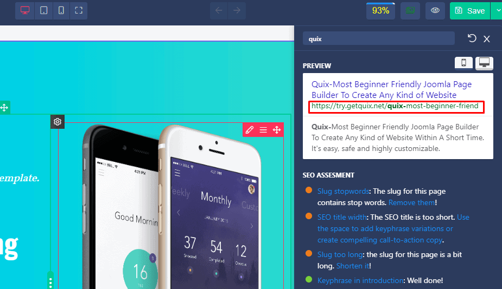The width and height of the screenshot is (502, 289).
Task: Redo change with right arrow
Action: 237,10
